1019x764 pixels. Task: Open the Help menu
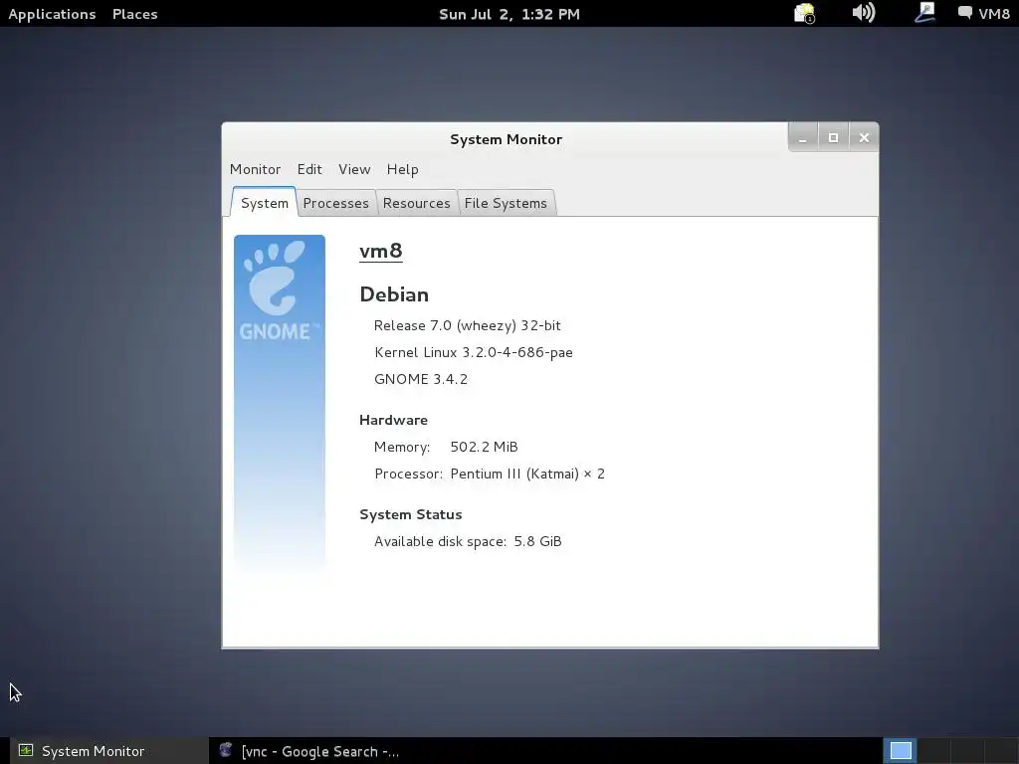coord(402,169)
